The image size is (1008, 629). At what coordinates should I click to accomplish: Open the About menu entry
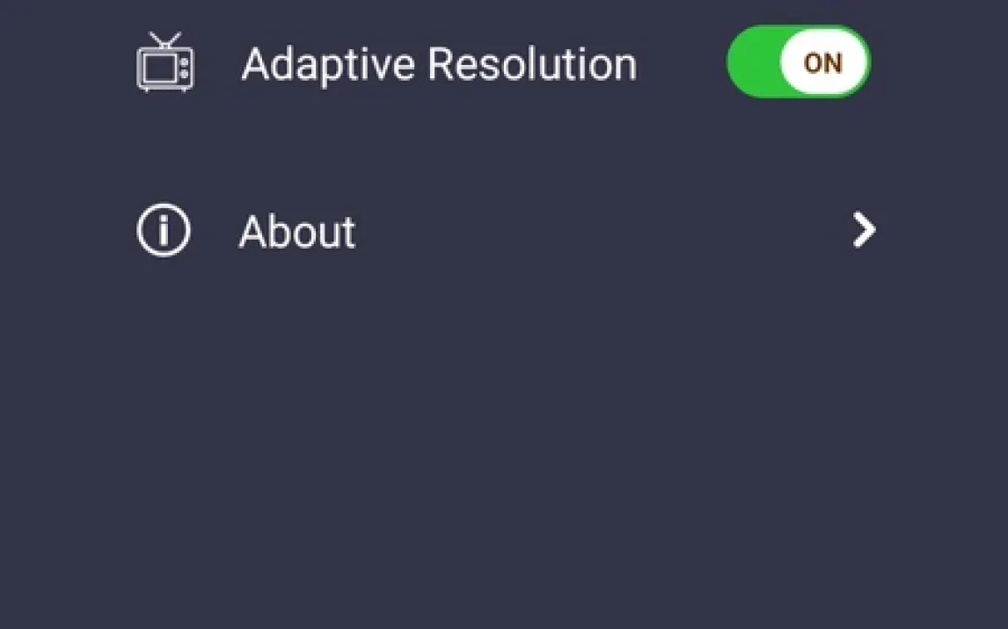(x=297, y=232)
